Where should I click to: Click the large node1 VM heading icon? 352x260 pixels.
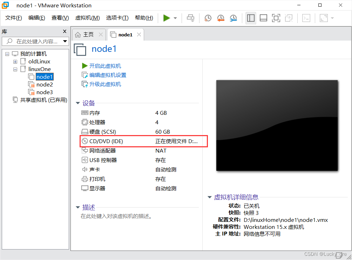point(80,49)
